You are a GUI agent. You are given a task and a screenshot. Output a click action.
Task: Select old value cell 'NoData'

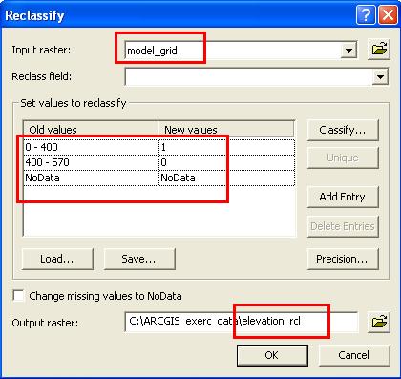click(91, 178)
